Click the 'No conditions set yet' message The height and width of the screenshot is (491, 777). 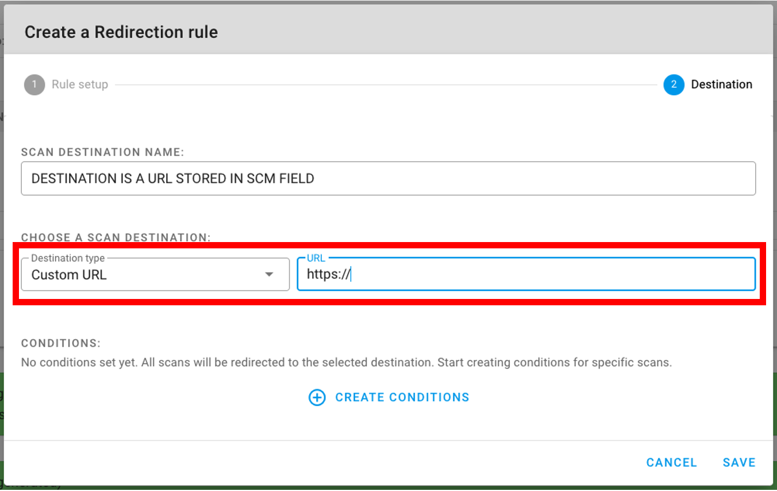[x=346, y=363]
